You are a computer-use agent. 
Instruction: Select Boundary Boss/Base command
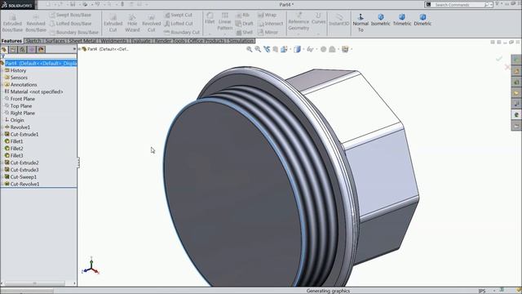pos(74,33)
